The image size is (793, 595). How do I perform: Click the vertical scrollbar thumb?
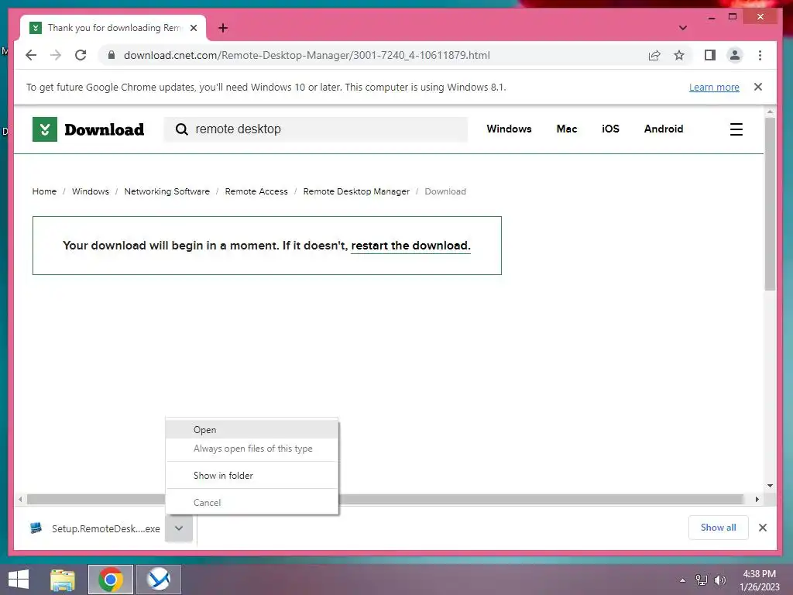(770, 204)
